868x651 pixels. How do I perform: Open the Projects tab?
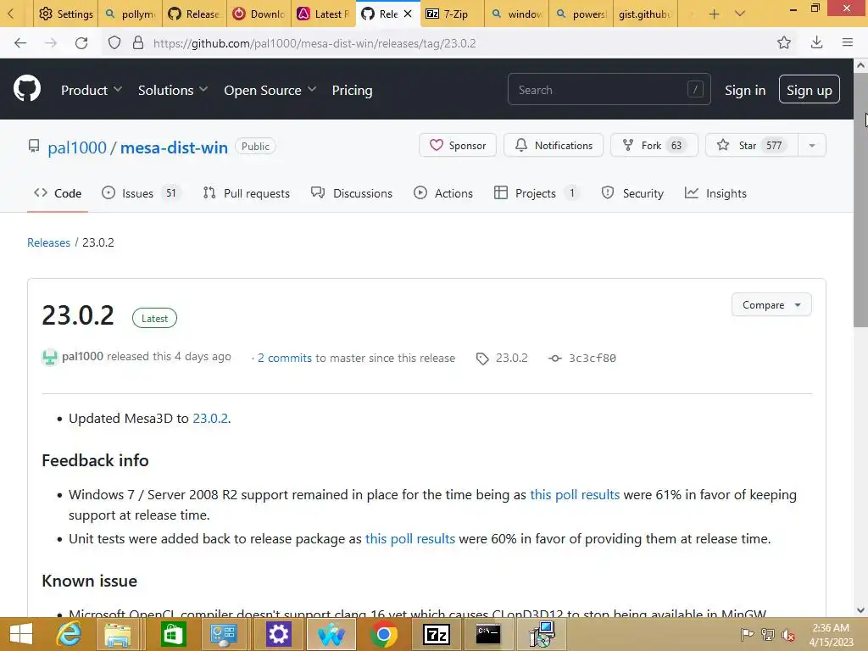(x=536, y=193)
